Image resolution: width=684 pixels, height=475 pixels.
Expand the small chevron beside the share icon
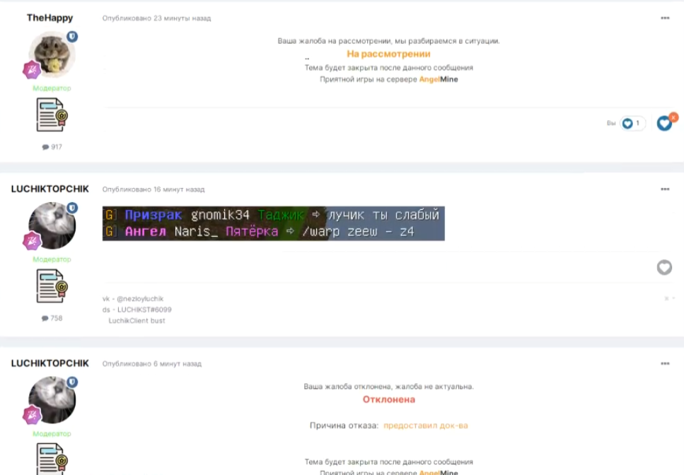673,298
